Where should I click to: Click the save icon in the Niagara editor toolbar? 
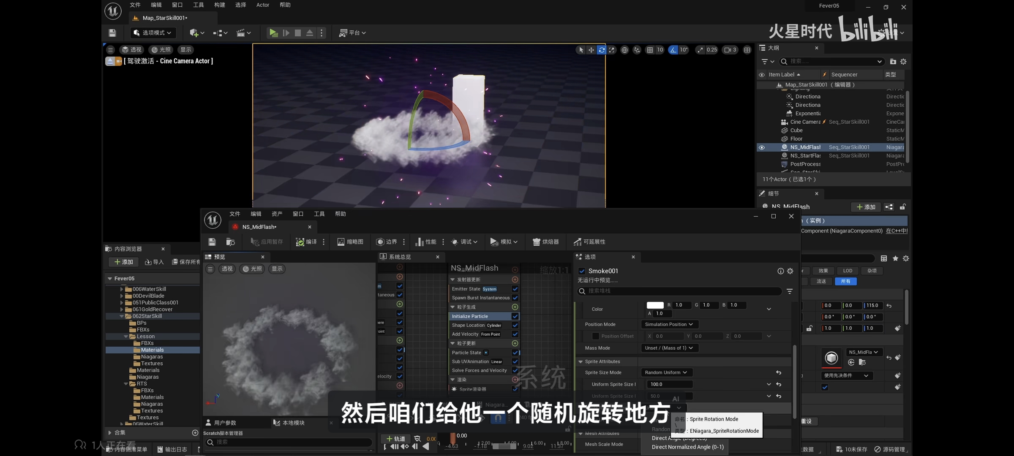[212, 242]
